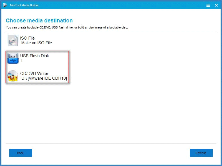Select 'USB Flash Disk' label

tap(34, 56)
